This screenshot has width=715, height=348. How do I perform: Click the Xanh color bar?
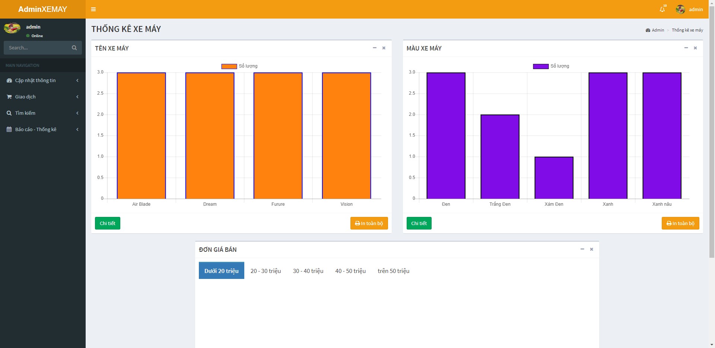tap(608, 136)
